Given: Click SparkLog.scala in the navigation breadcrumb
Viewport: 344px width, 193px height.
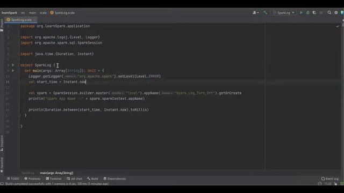Looking at the screenshot, I should (x=62, y=13).
